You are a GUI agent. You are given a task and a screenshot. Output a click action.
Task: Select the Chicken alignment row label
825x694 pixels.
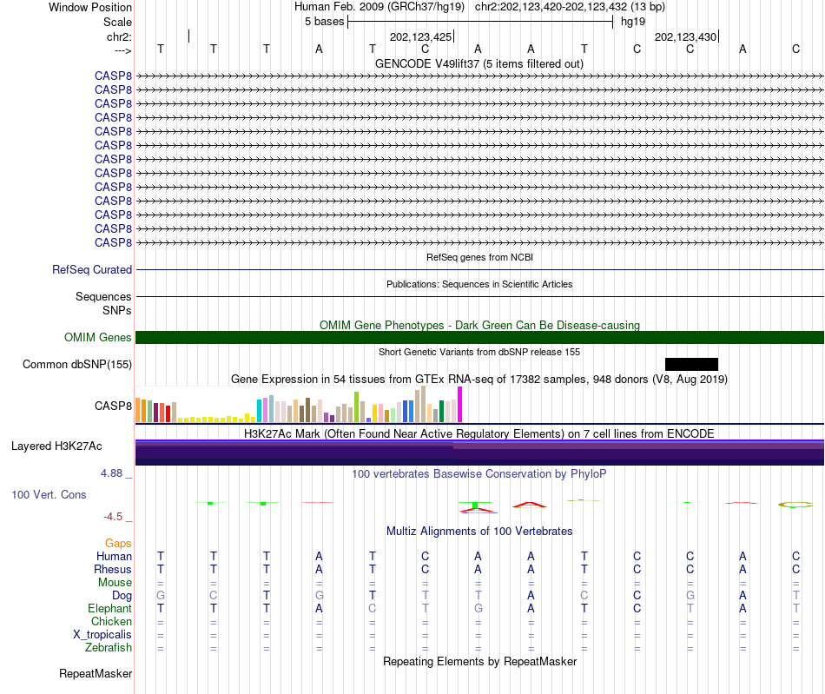click(x=111, y=621)
